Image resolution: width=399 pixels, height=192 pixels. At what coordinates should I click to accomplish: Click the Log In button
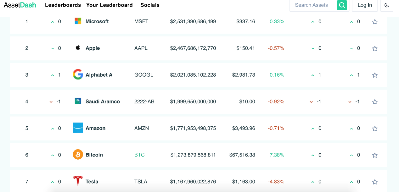tap(365, 5)
